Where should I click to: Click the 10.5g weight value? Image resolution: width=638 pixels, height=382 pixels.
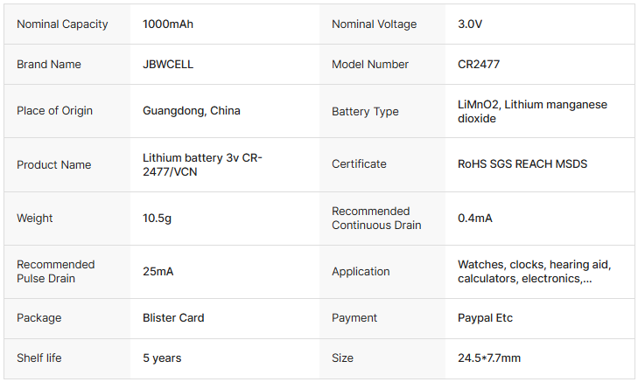(x=157, y=219)
